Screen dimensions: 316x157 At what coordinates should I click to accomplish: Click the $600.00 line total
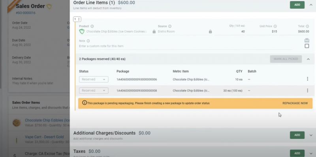point(303,32)
